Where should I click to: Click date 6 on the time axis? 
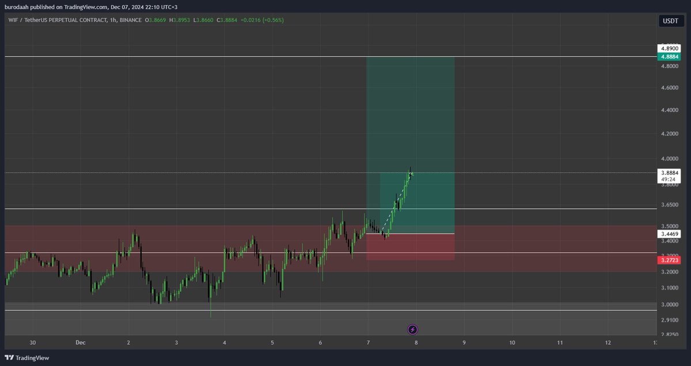click(320, 342)
